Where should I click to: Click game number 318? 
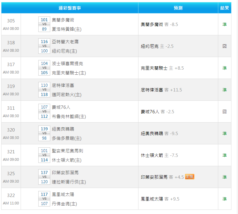[11, 43]
